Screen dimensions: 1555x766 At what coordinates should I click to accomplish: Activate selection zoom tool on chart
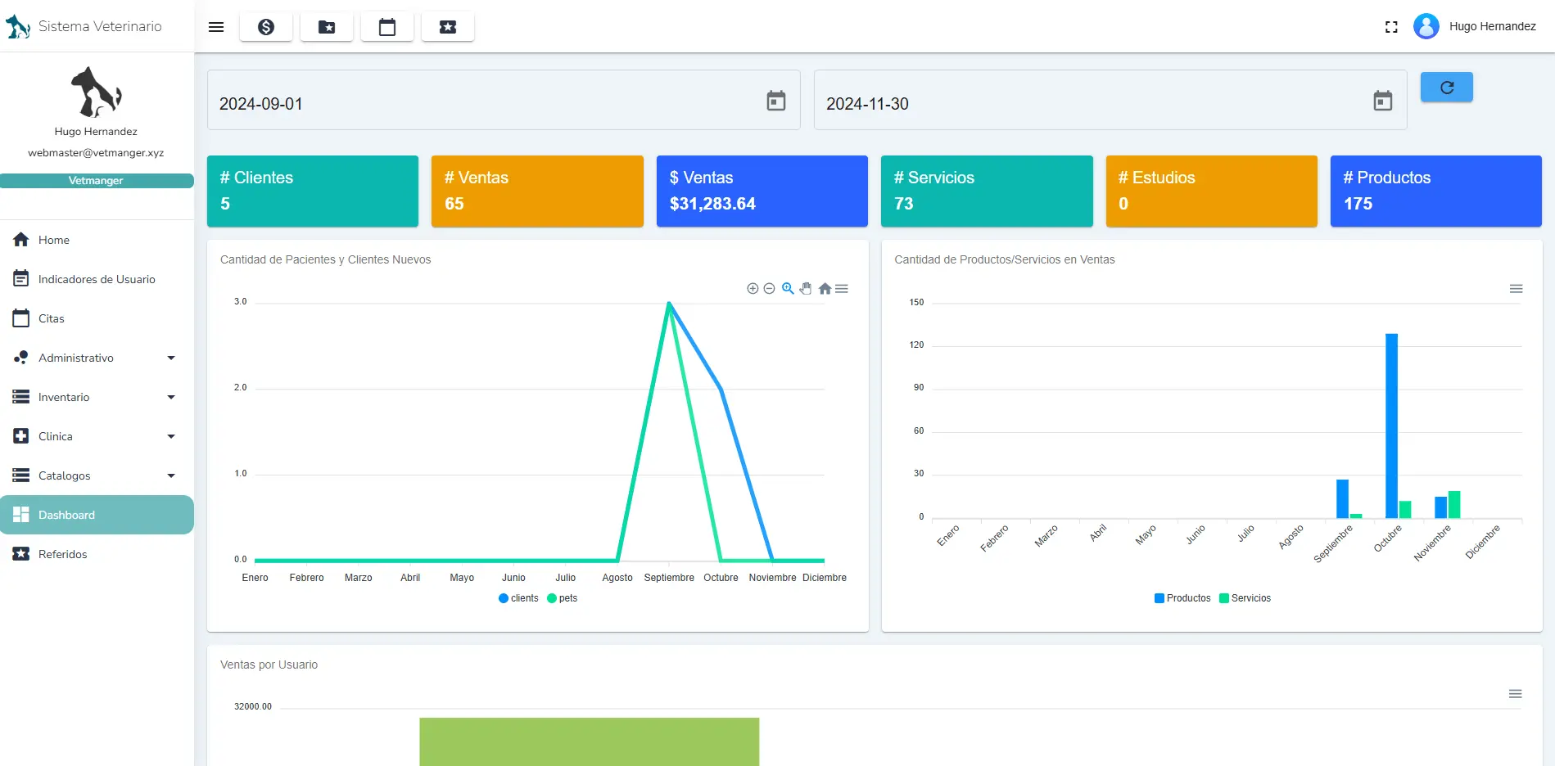pyautogui.click(x=788, y=288)
